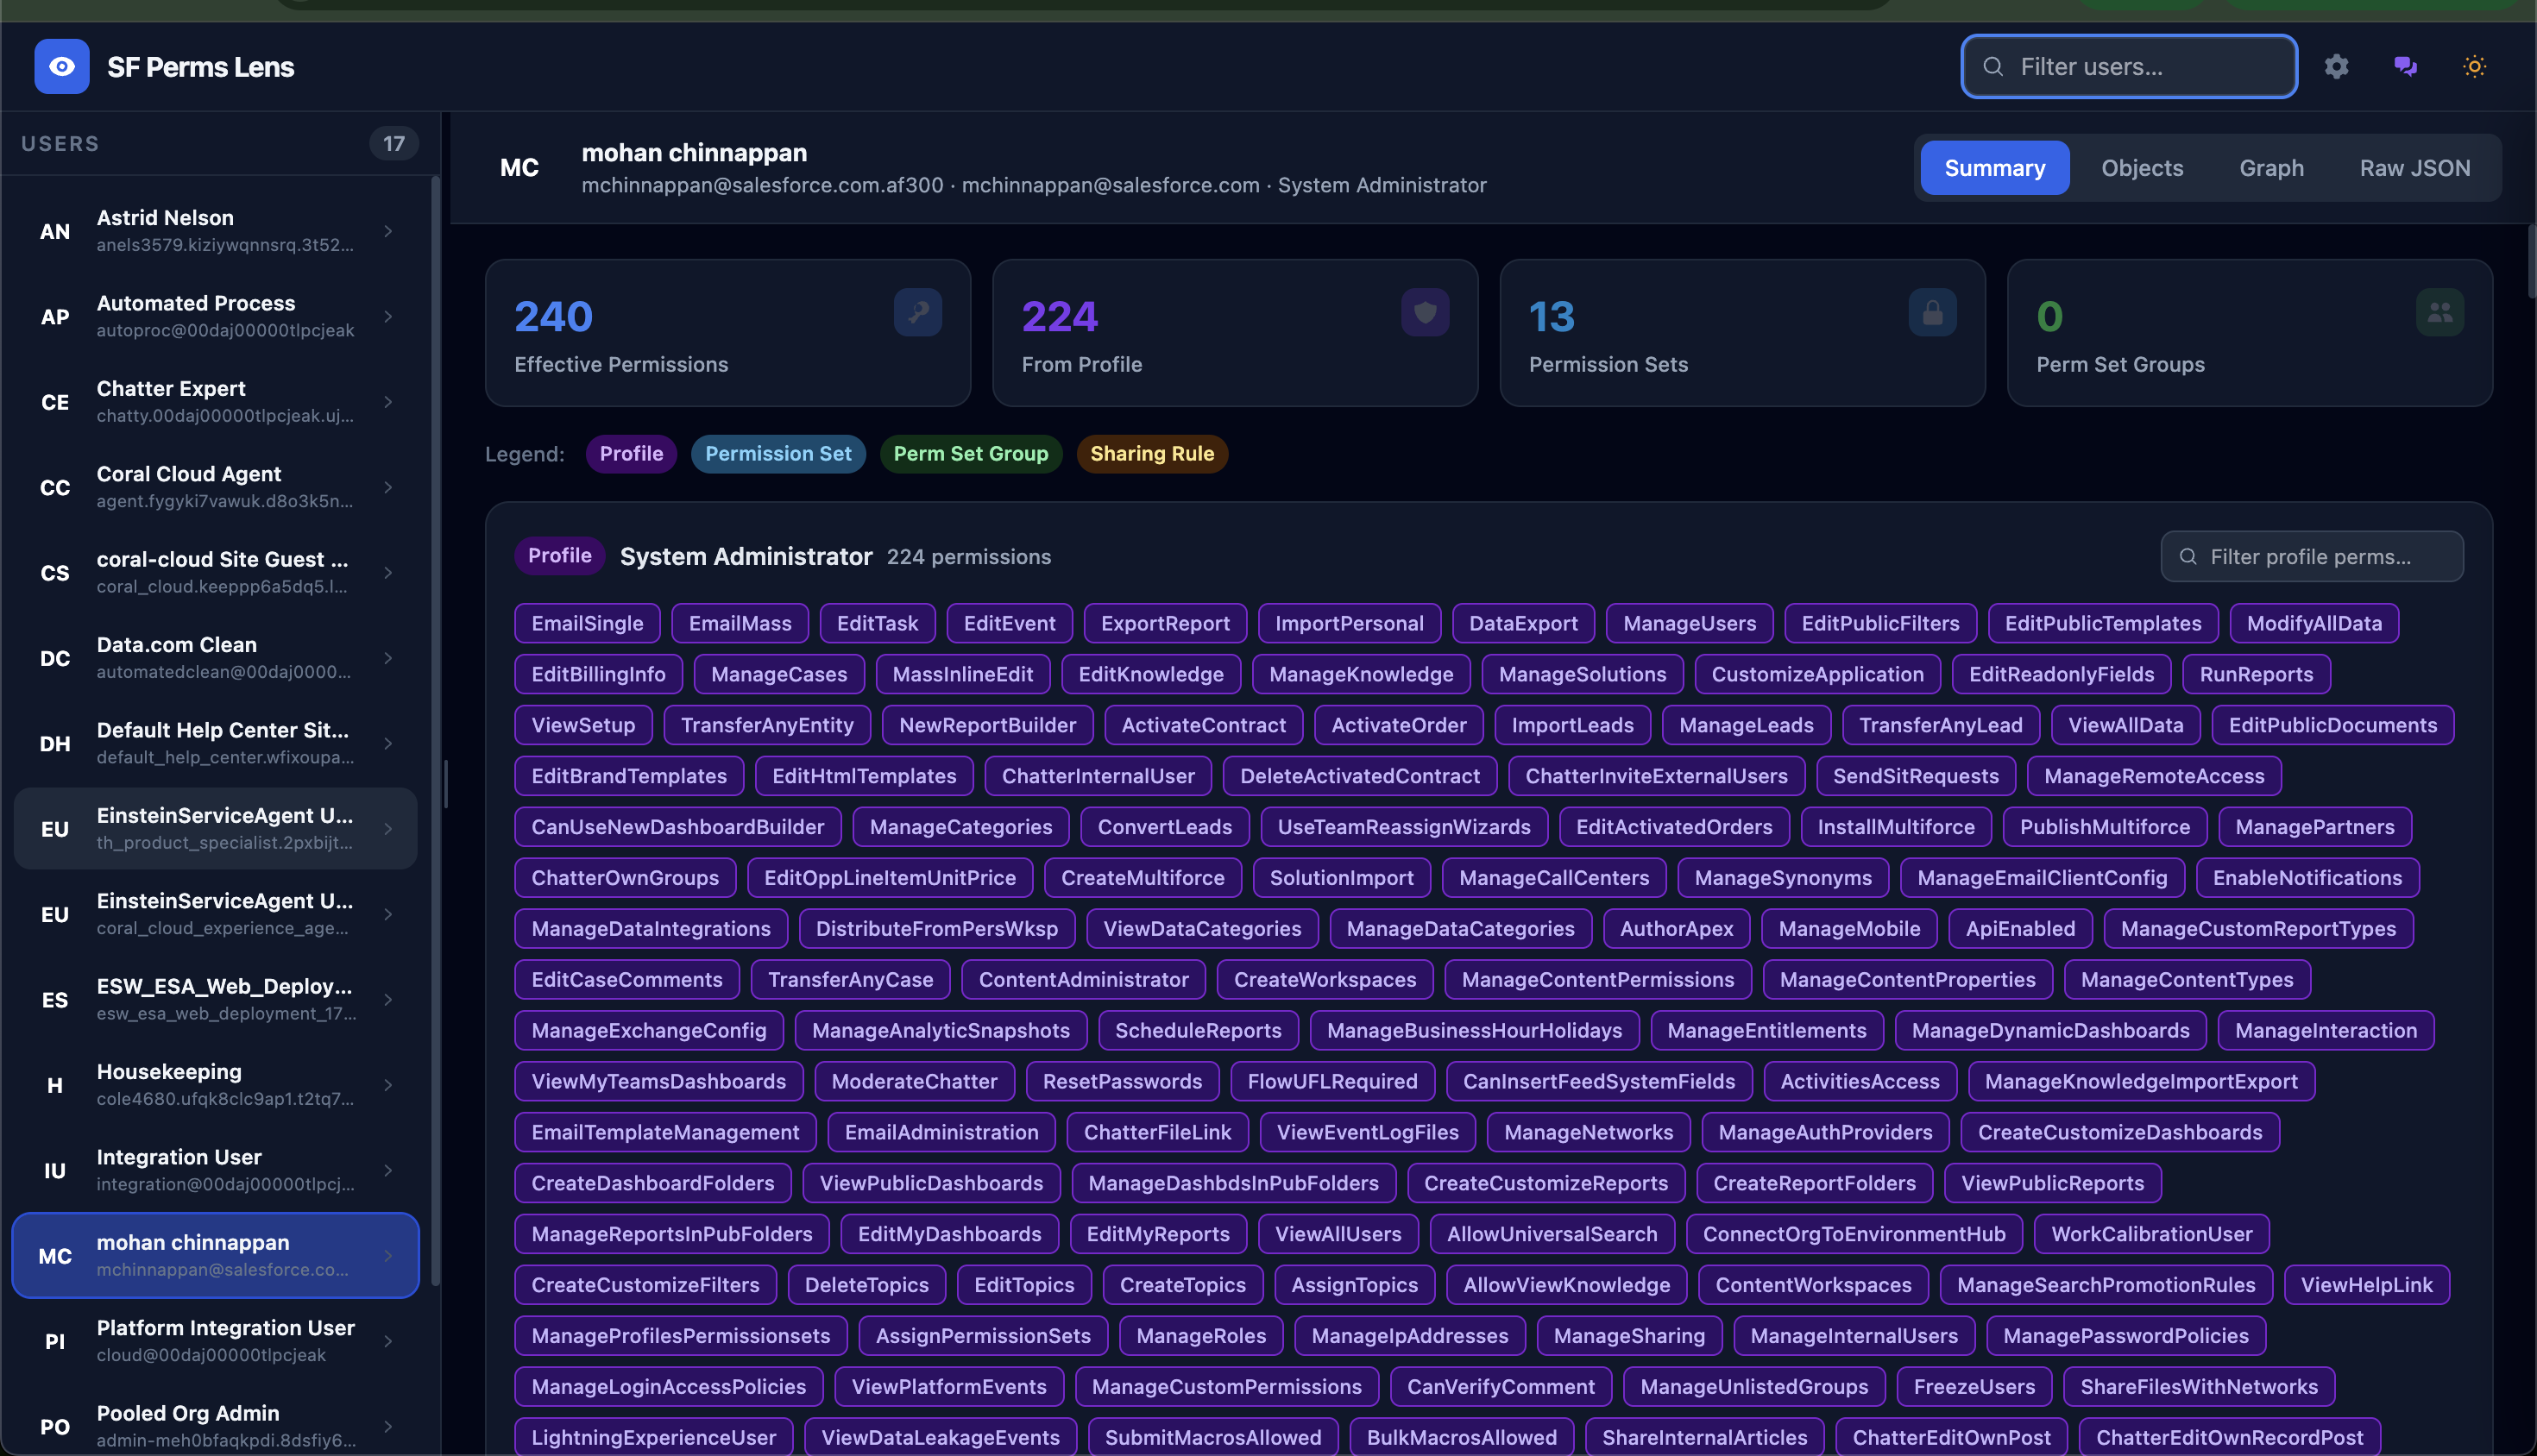Click the PI avatar for Platform Integration User
The width and height of the screenshot is (2537, 1456).
click(55, 1342)
